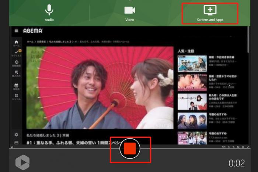258x172 pixels.
Task: Click the preview pane vertical scrollbar
Action: pyautogui.click(x=248, y=40)
